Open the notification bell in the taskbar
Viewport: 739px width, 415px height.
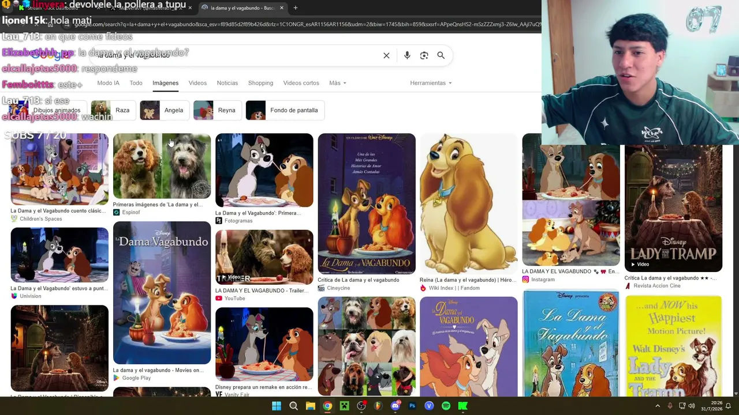pos(728,406)
